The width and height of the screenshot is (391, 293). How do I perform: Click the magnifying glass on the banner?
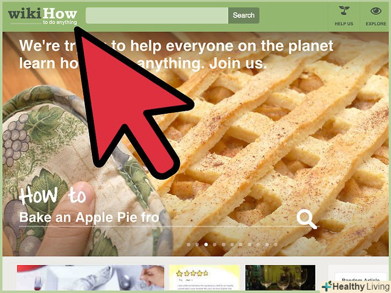tap(307, 219)
